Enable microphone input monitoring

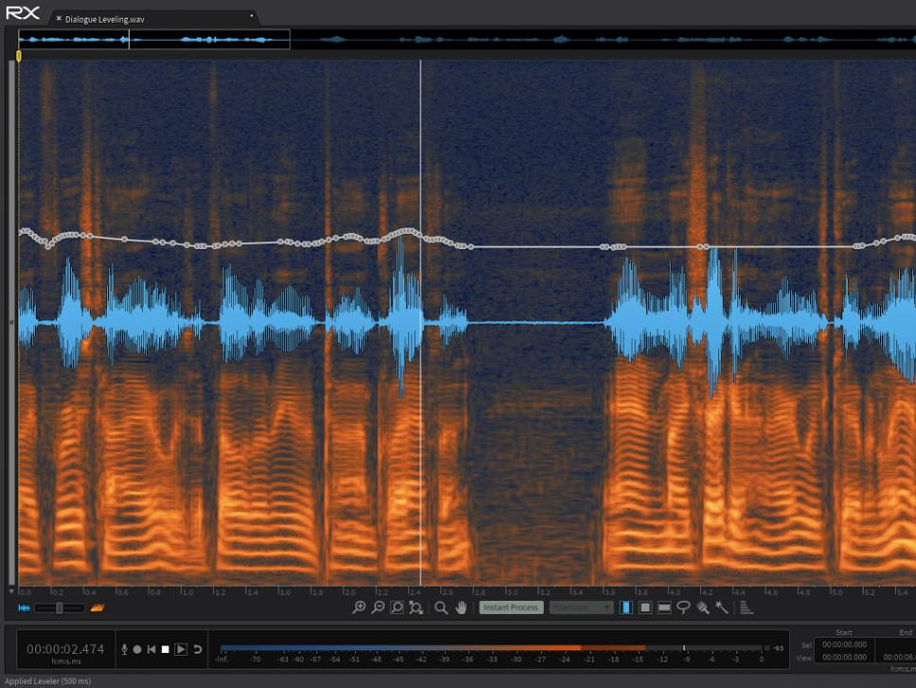(x=125, y=649)
